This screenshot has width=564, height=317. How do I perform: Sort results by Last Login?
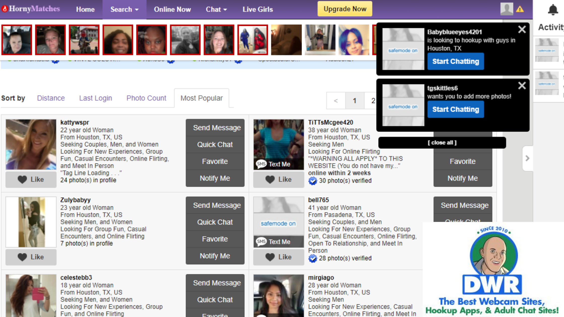point(95,98)
